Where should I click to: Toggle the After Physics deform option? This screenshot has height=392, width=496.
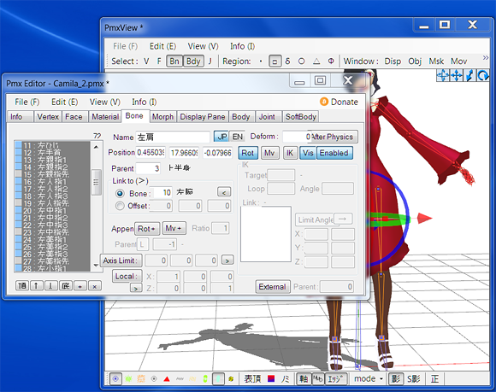pyautogui.click(x=333, y=137)
